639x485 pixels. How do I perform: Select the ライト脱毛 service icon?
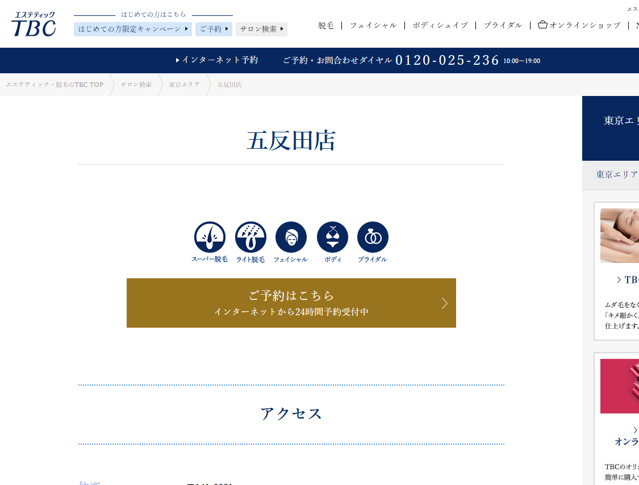click(250, 242)
